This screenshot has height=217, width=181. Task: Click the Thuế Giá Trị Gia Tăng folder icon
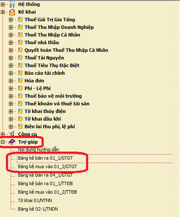(x=20, y=19)
